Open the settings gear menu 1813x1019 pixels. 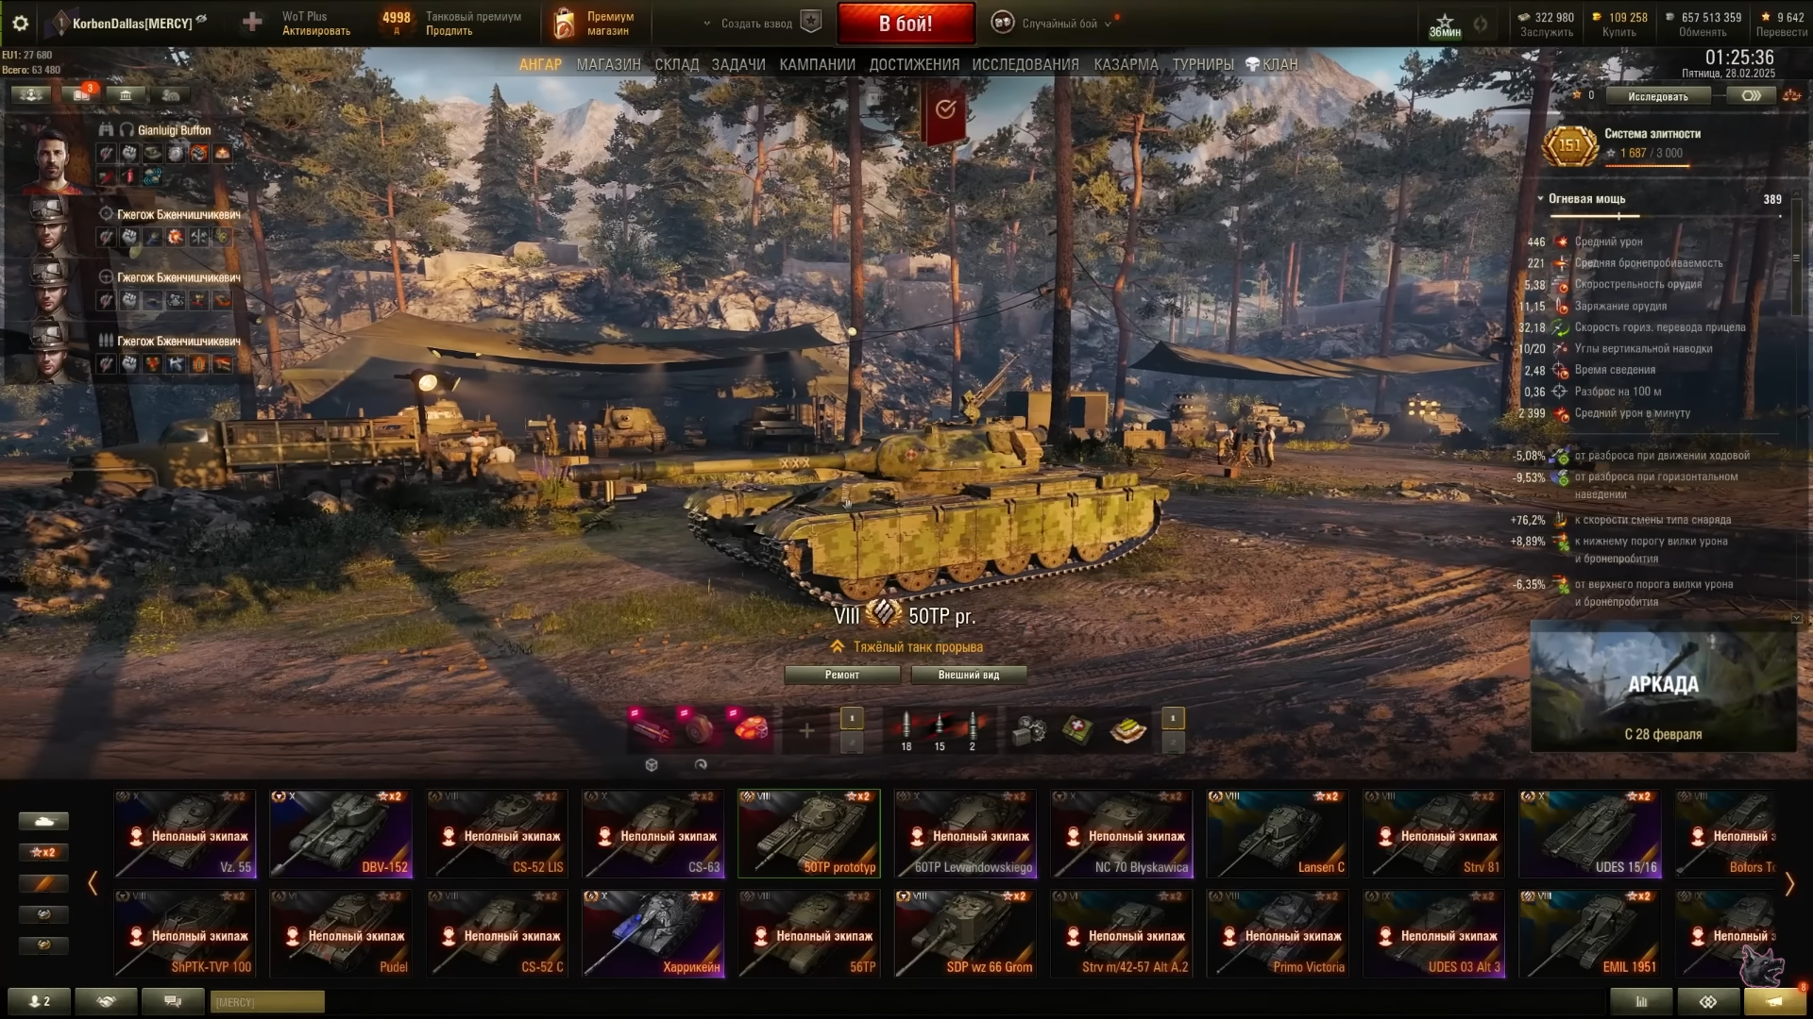(20, 24)
